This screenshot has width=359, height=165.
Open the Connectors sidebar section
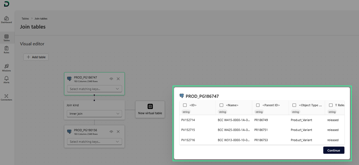pos(7,97)
